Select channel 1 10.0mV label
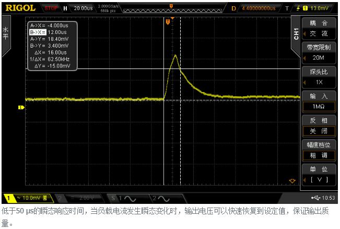The height and width of the screenshot is (229, 340). pyautogui.click(x=29, y=199)
